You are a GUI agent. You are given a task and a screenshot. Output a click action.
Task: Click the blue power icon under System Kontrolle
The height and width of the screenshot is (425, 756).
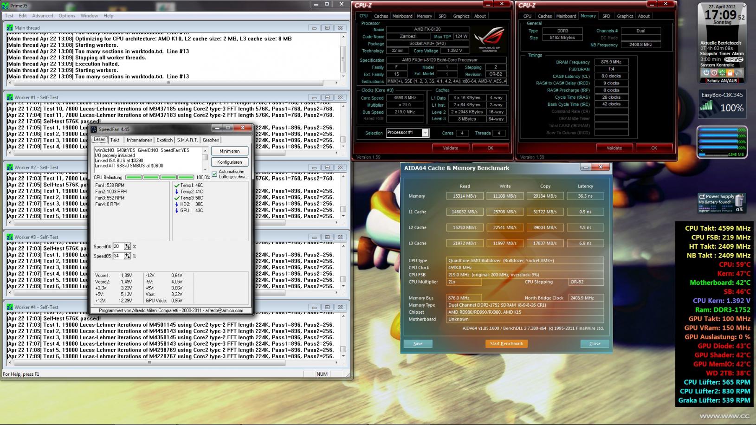coord(706,73)
